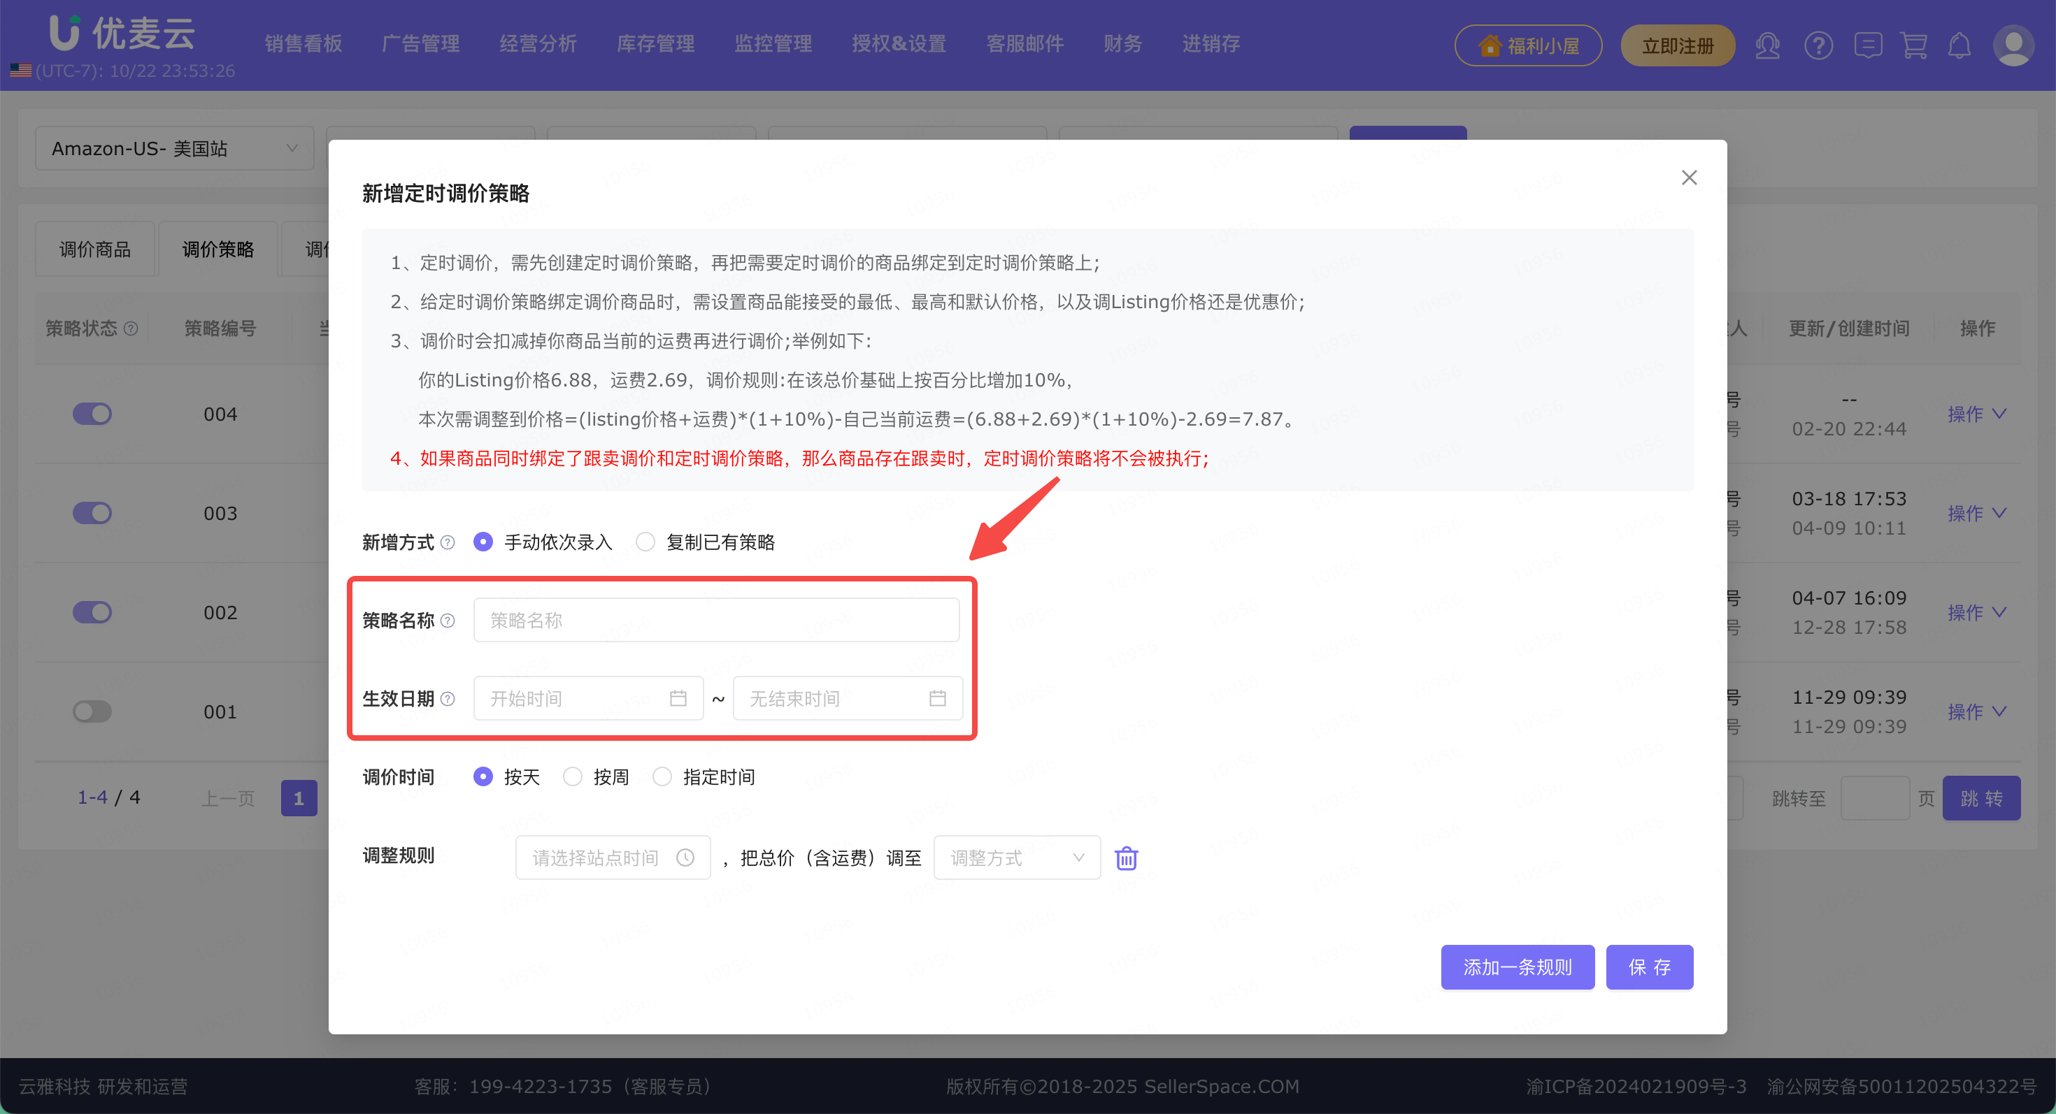Click the 策略名称 input field
The image size is (2056, 1114).
click(716, 621)
